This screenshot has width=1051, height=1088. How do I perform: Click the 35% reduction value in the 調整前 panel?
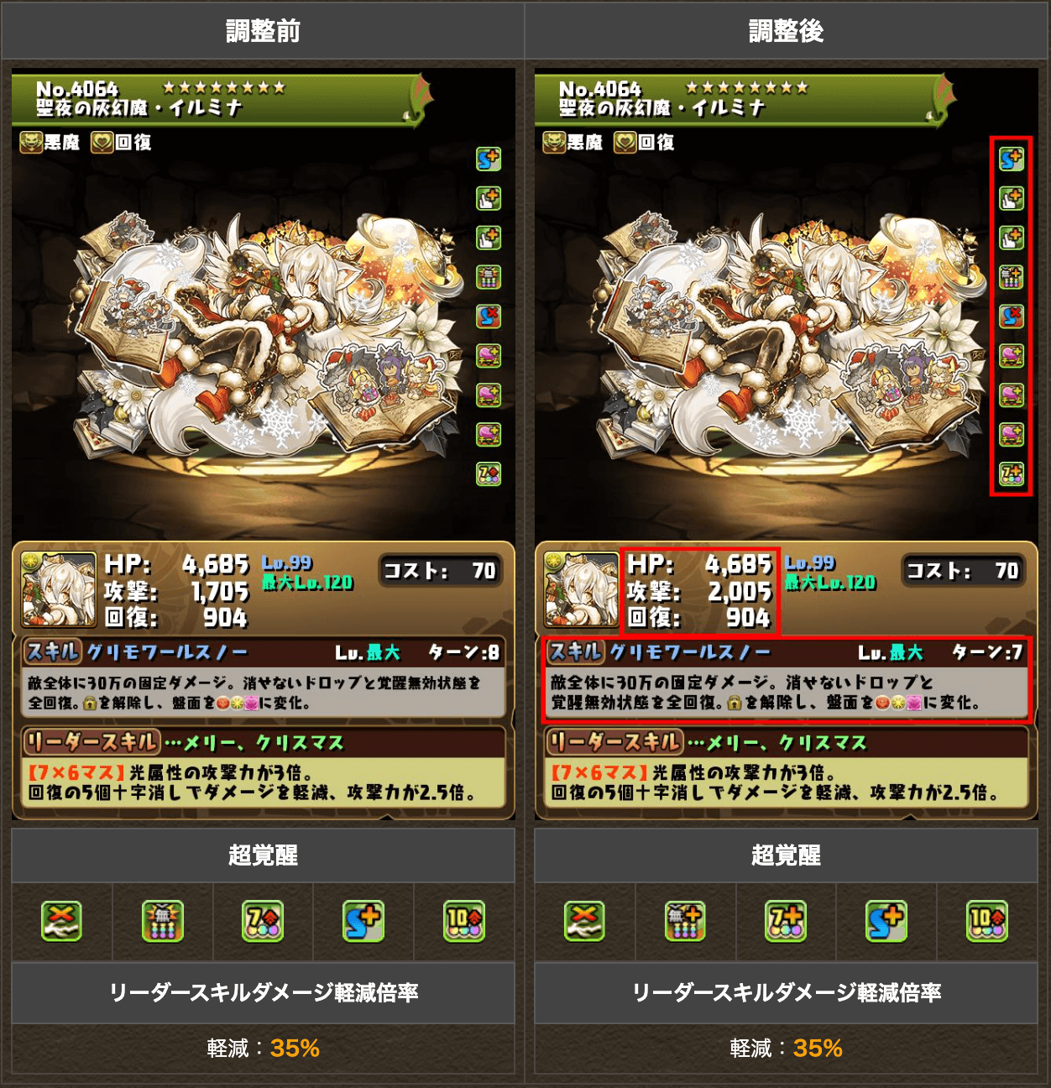pyautogui.click(x=295, y=1048)
